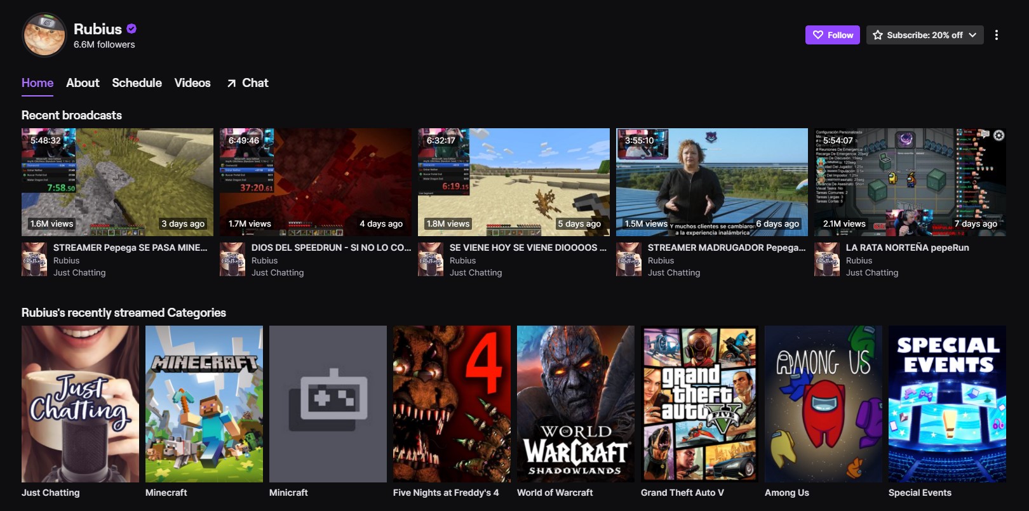Open the three-dot more options menu
Viewport: 1029px width, 511px height.
997,35
